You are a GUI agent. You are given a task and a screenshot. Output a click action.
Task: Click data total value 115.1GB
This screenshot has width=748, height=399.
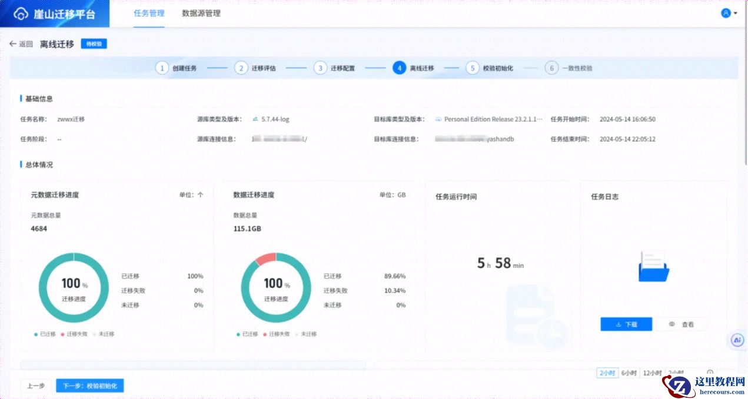pyautogui.click(x=247, y=229)
